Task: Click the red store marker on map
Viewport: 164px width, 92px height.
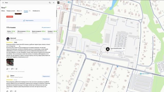Action: pos(67,9)
